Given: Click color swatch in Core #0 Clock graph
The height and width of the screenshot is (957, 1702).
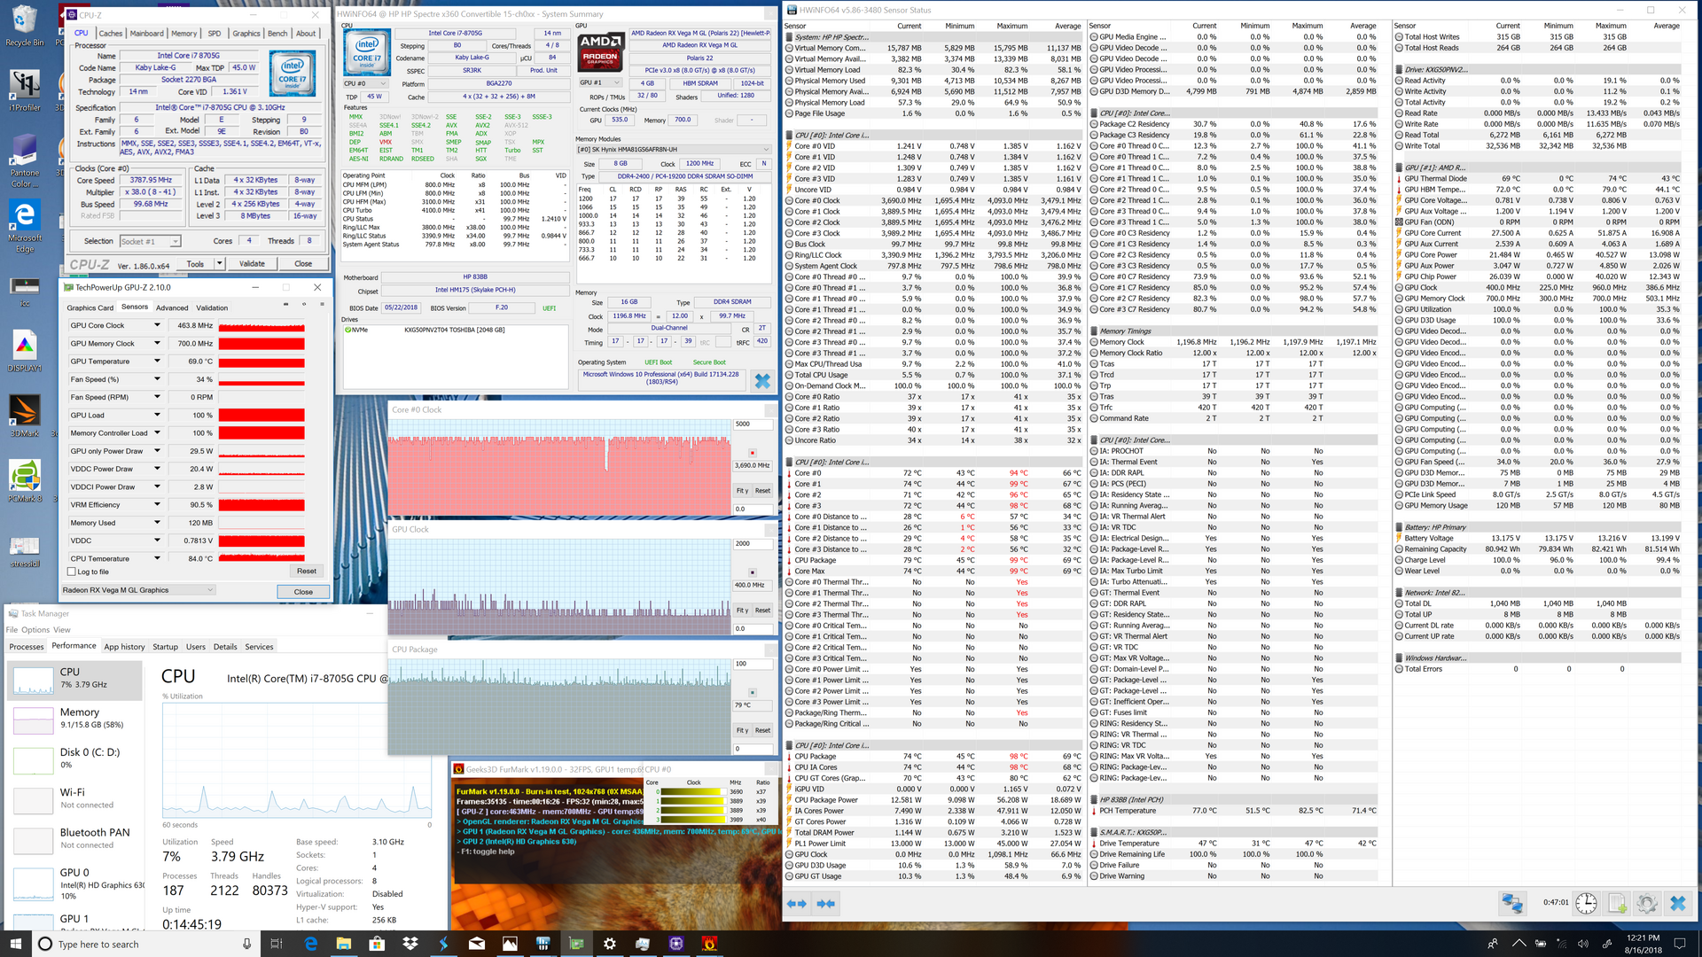Looking at the screenshot, I should [x=753, y=453].
